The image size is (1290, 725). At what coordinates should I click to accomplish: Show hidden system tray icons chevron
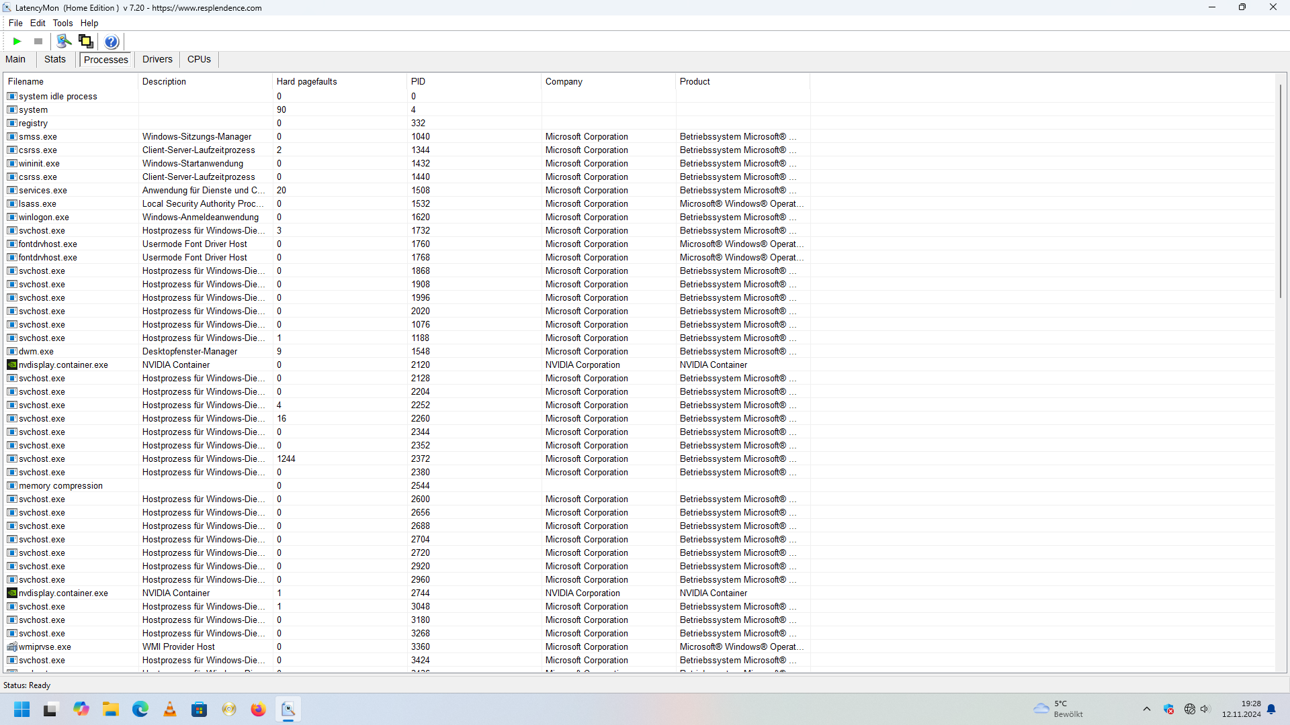click(1147, 710)
